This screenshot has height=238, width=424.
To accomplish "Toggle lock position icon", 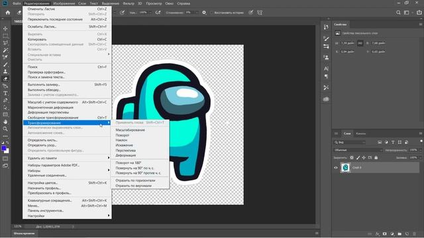I will (364, 157).
